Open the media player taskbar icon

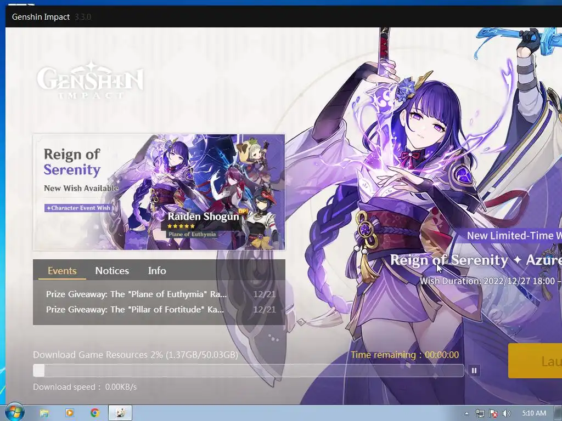(70, 413)
